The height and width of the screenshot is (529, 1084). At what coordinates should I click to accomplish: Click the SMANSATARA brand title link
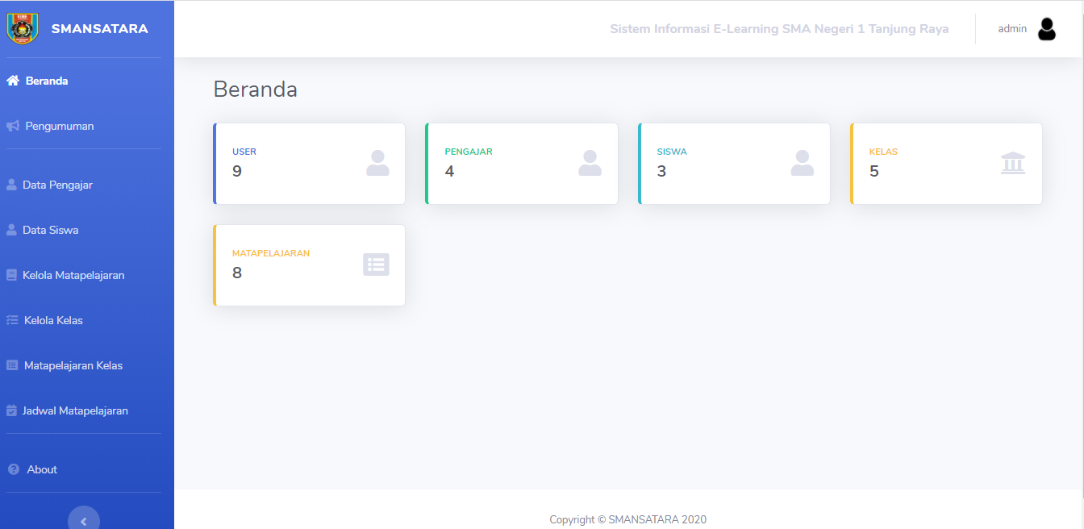tap(99, 29)
